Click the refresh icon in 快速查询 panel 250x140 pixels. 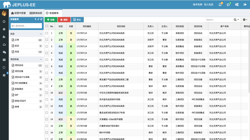[x=41, y=19]
